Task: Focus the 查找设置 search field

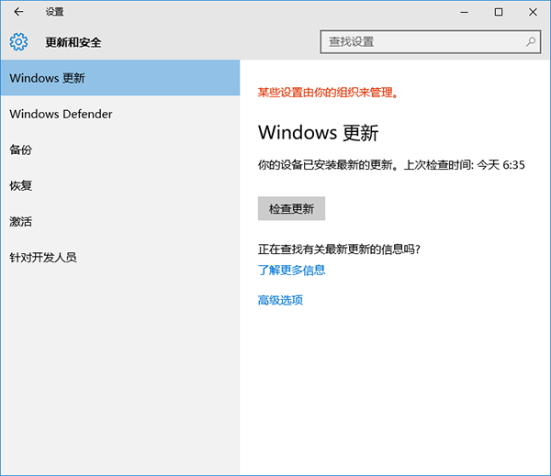Action: (x=422, y=42)
